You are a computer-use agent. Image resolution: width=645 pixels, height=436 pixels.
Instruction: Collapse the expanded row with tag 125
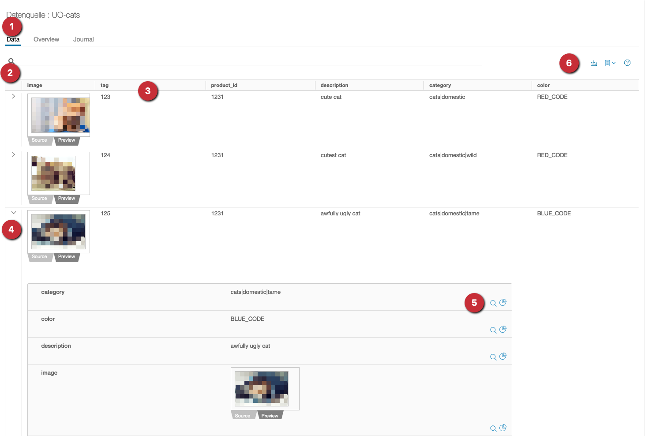point(14,213)
